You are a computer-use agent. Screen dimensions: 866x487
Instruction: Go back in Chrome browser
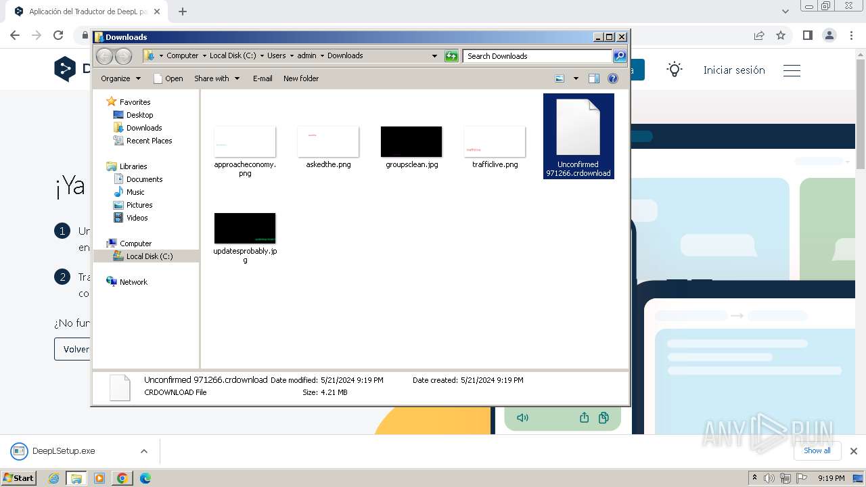coord(15,35)
